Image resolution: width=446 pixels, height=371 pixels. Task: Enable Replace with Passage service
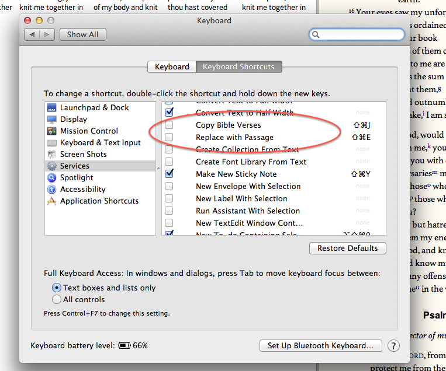[169, 137]
